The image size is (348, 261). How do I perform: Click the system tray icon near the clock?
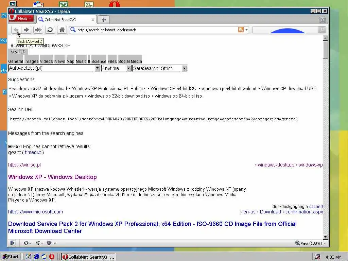317,257
